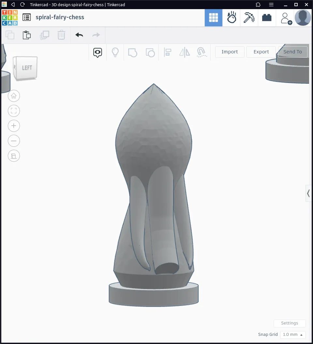Paste using the clipboard icon
This screenshot has height=344, width=313.
pyautogui.click(x=27, y=35)
